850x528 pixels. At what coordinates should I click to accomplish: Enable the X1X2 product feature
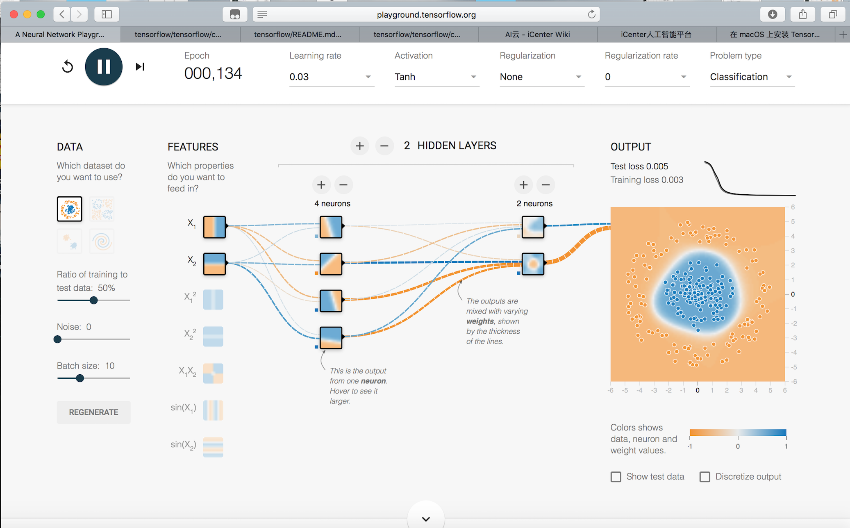(x=213, y=373)
